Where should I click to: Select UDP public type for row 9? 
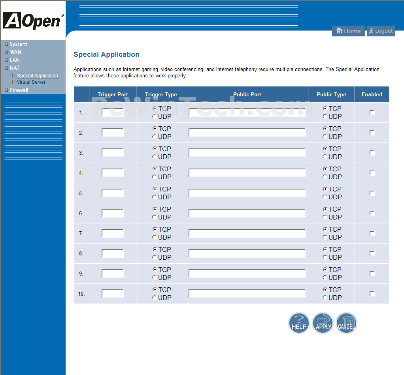coord(325,277)
